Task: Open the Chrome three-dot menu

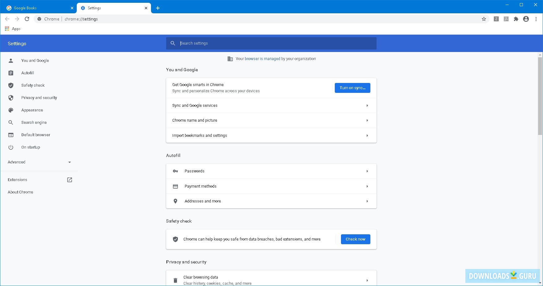Action: pos(536,19)
